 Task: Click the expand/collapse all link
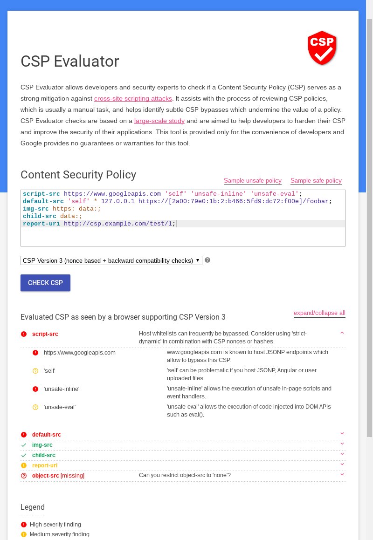click(319, 313)
